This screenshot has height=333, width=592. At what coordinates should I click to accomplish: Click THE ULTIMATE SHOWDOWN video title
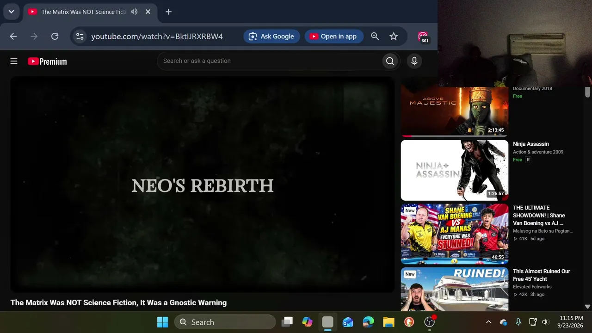[539, 216]
